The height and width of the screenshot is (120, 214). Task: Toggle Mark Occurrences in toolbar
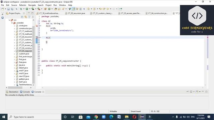tap(74, 9)
